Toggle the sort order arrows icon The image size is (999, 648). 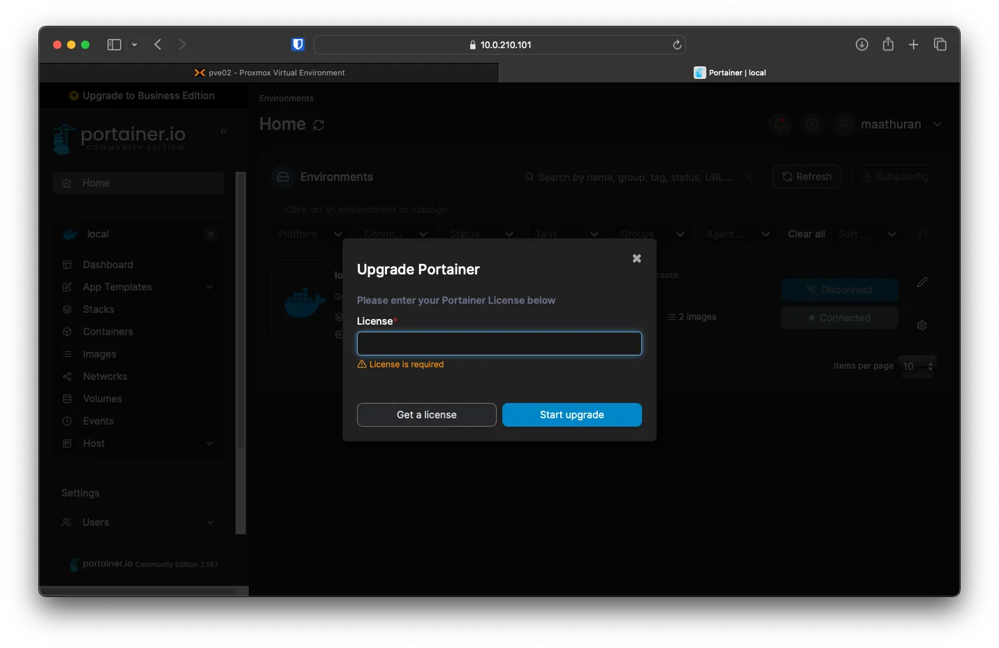[x=922, y=234]
